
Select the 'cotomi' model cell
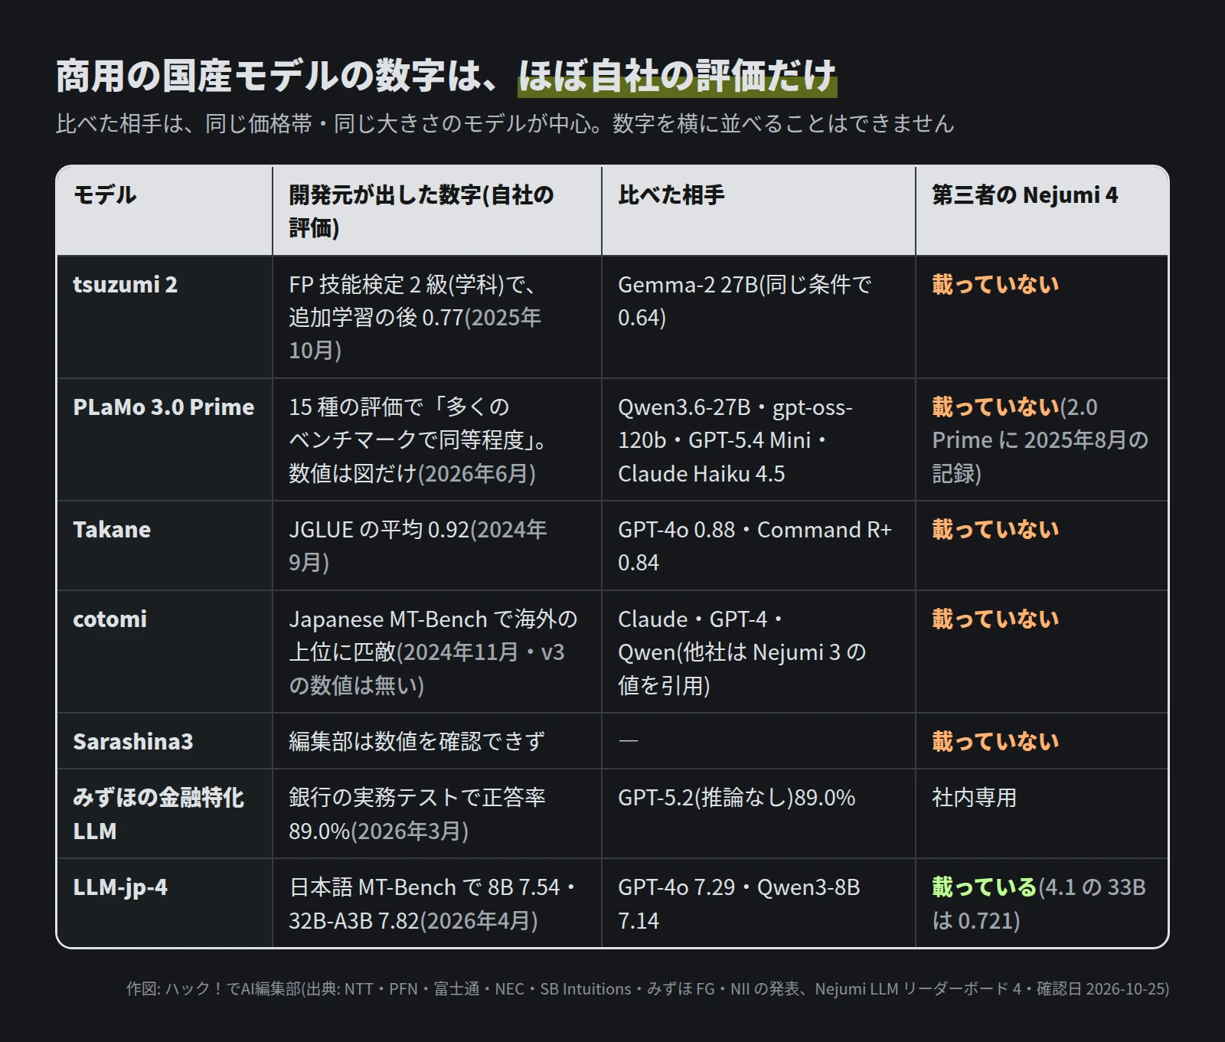point(165,652)
